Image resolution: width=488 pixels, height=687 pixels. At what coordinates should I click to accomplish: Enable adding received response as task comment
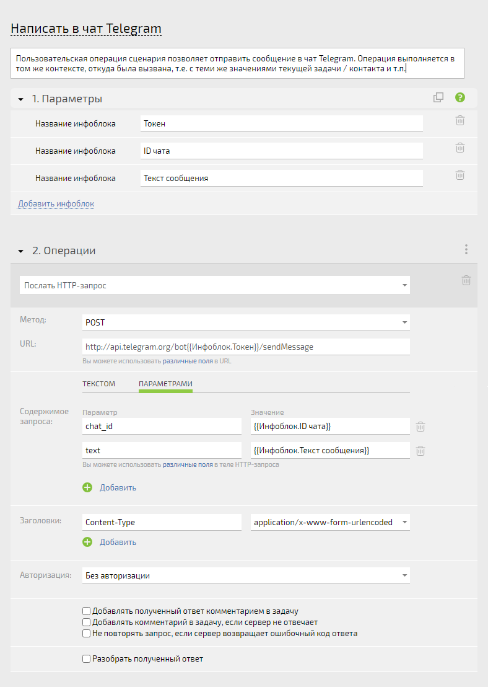(87, 611)
